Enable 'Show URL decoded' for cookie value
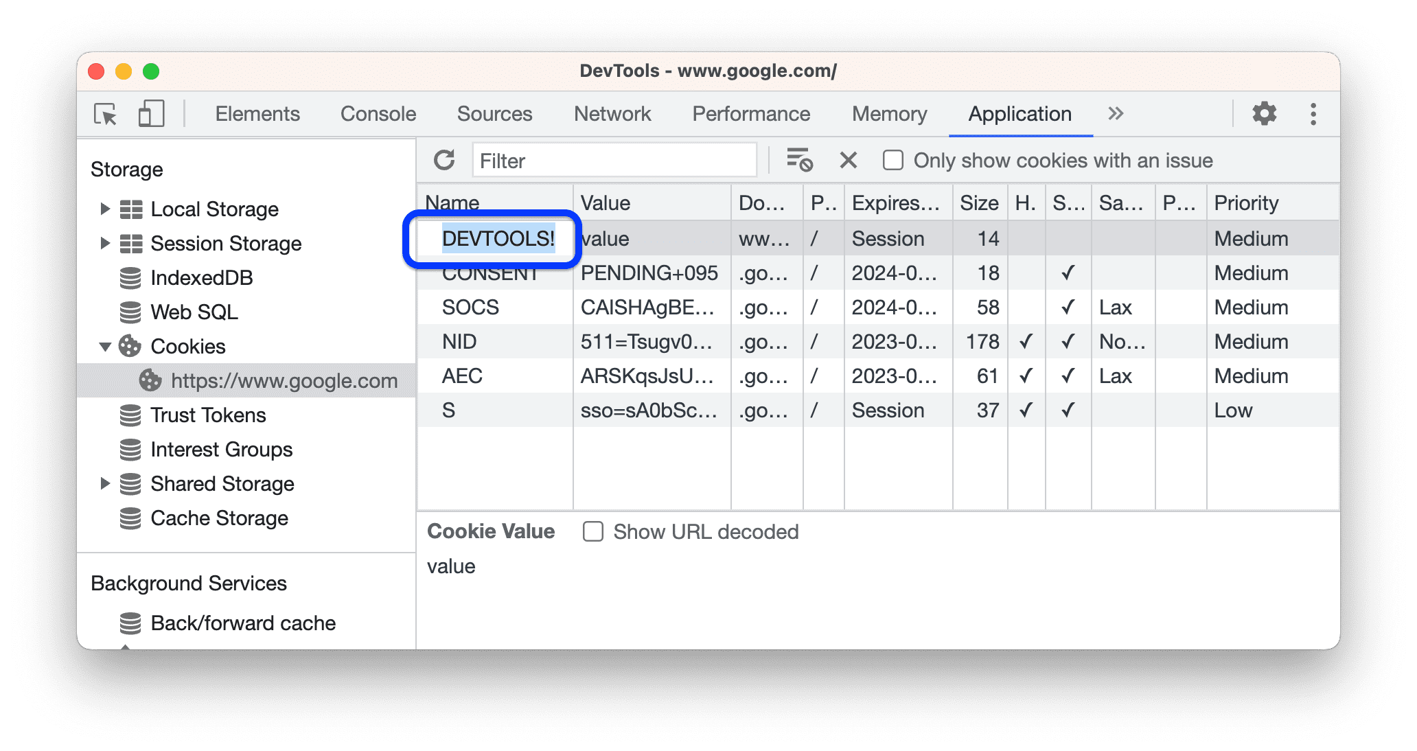 pyautogui.click(x=594, y=531)
